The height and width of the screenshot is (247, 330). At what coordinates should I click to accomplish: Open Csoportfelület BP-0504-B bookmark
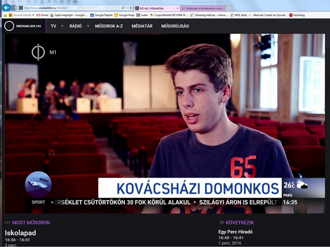click(169, 15)
